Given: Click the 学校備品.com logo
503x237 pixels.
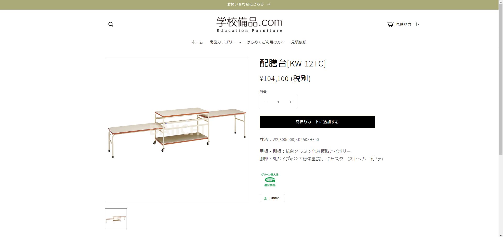Looking at the screenshot, I should (249, 25).
